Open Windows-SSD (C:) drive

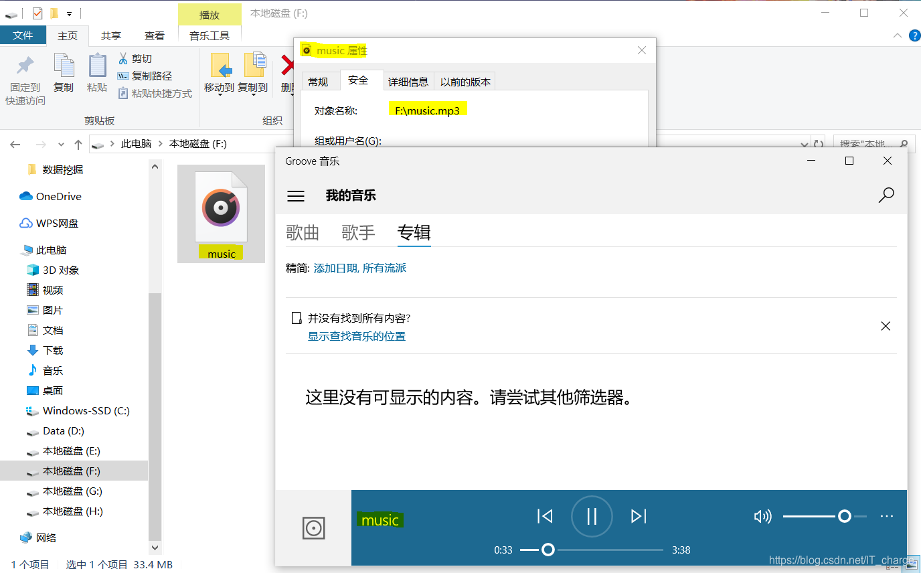pos(86,410)
